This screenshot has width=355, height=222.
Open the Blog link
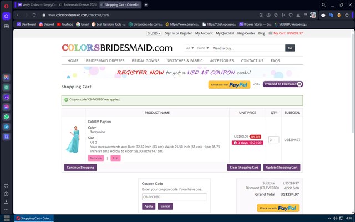(262, 33)
